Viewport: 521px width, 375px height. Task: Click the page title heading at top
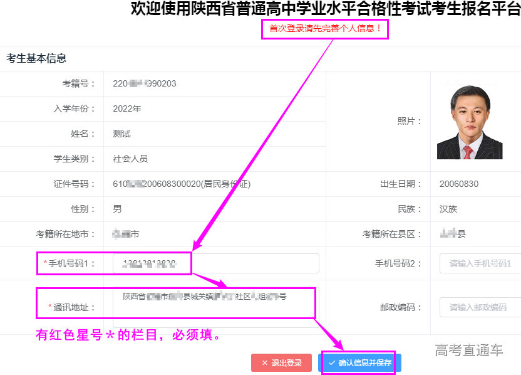point(325,9)
